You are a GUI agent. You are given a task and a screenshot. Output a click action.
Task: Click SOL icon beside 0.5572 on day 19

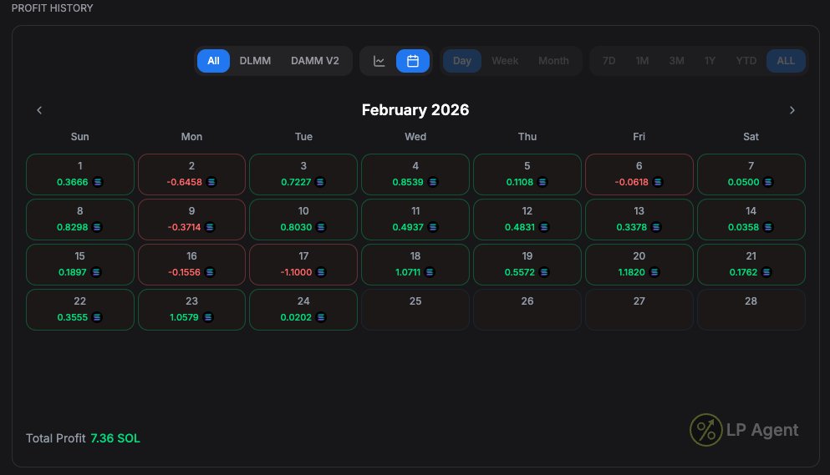point(544,272)
